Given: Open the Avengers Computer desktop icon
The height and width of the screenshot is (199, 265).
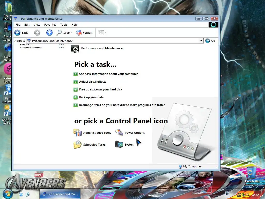Looking at the screenshot, I should point(8,32).
